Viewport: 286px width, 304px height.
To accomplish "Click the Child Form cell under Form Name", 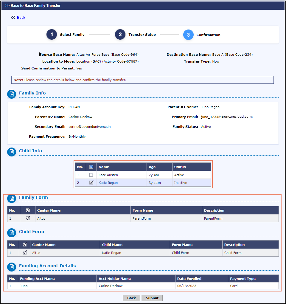I will click(x=196, y=253).
